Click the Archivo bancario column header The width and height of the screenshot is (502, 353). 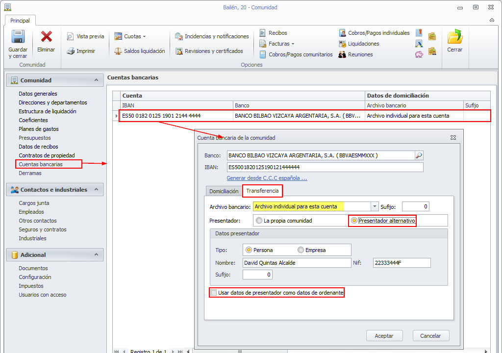414,105
